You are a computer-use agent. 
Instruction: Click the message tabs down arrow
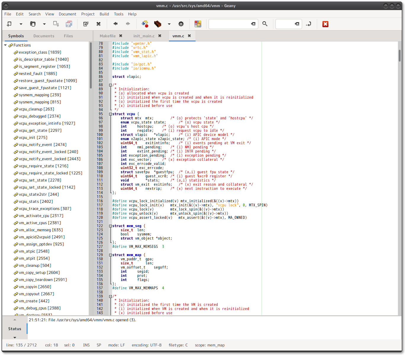click(x=15, y=338)
